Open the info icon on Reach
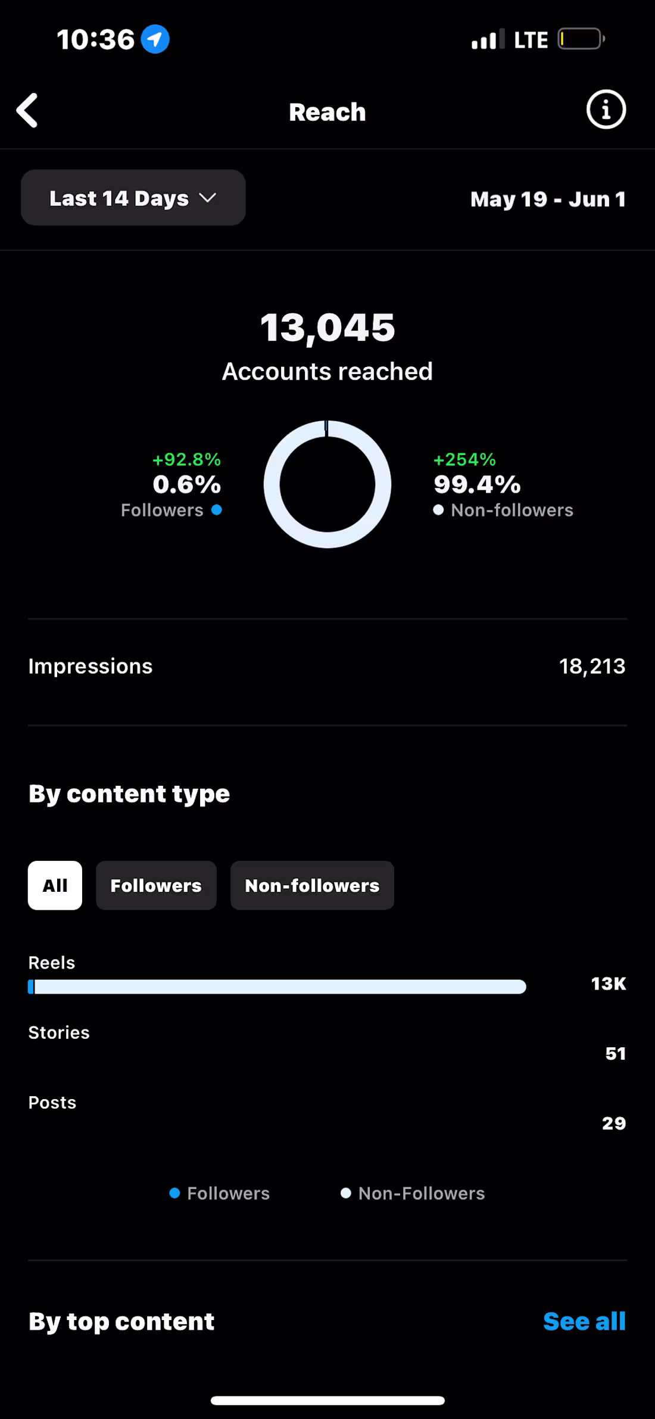Image resolution: width=655 pixels, height=1419 pixels. (x=606, y=110)
